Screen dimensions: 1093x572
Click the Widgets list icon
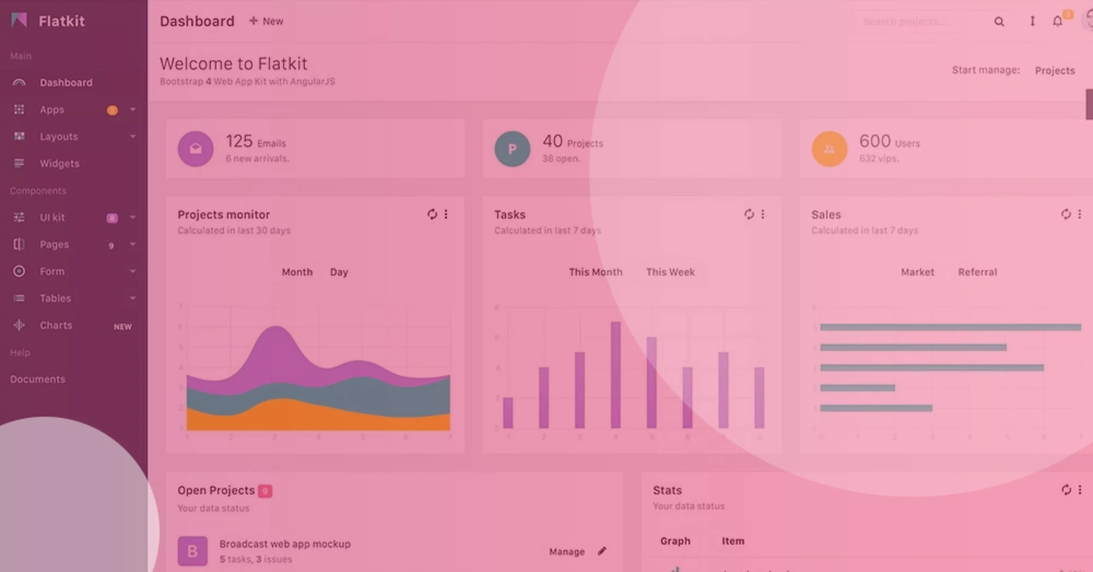[x=19, y=163]
